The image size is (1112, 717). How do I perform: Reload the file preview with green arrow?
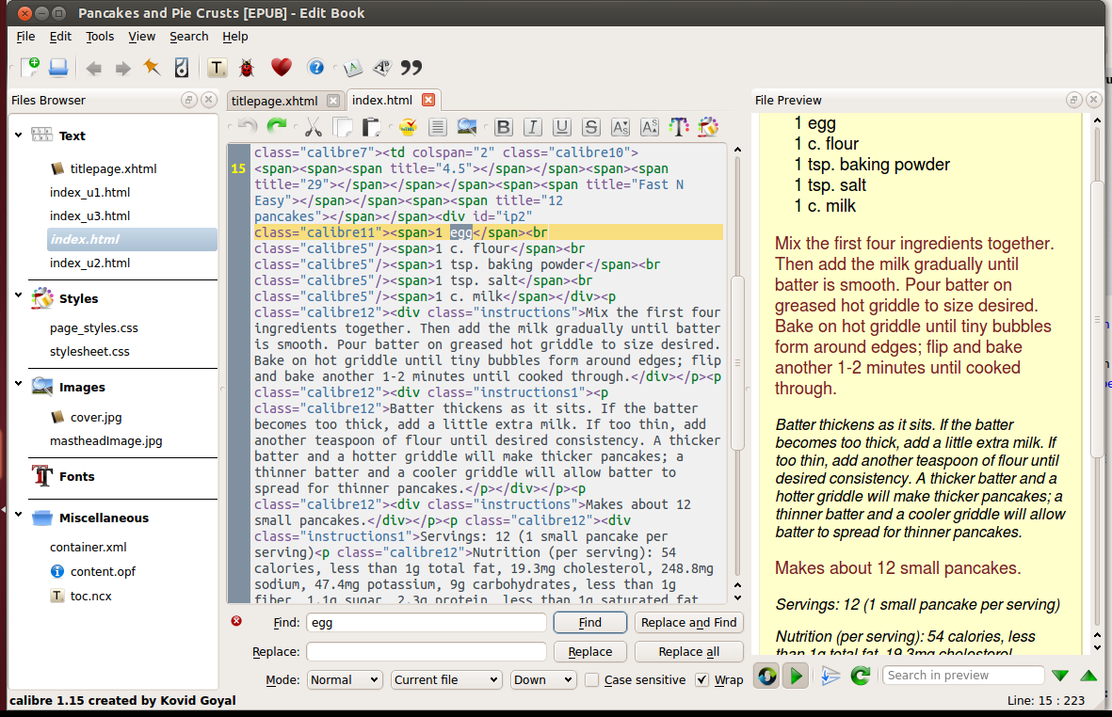pyautogui.click(x=859, y=676)
